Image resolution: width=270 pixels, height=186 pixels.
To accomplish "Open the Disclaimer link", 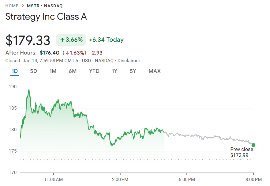I will point(129,61).
